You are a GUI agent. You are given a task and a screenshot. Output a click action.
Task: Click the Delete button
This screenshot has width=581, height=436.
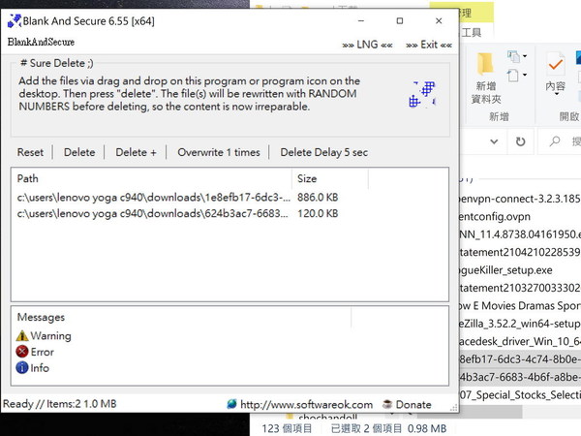click(x=79, y=152)
